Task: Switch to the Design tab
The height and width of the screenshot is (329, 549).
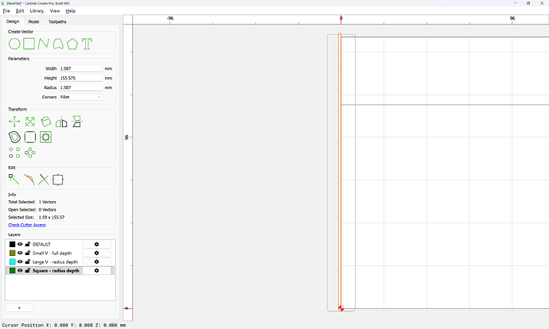Action: coord(13,21)
